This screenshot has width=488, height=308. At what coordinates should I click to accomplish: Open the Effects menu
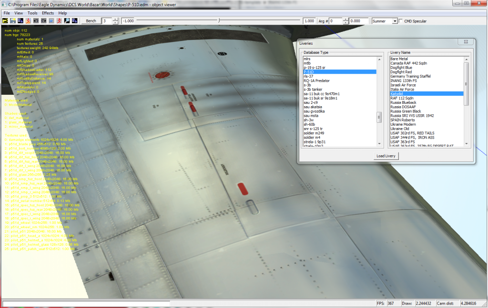coord(48,13)
